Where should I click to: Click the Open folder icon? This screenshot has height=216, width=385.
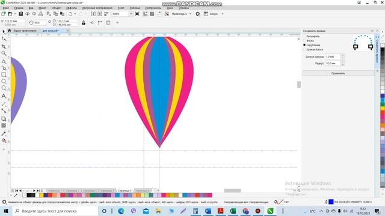pyautogui.click(x=10, y=14)
